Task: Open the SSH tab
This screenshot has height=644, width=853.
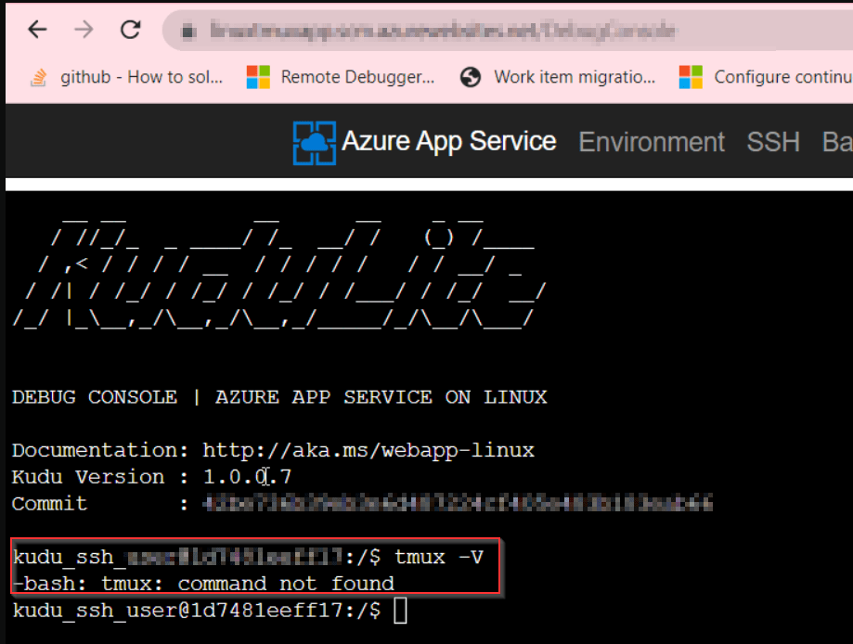Action: click(x=772, y=141)
